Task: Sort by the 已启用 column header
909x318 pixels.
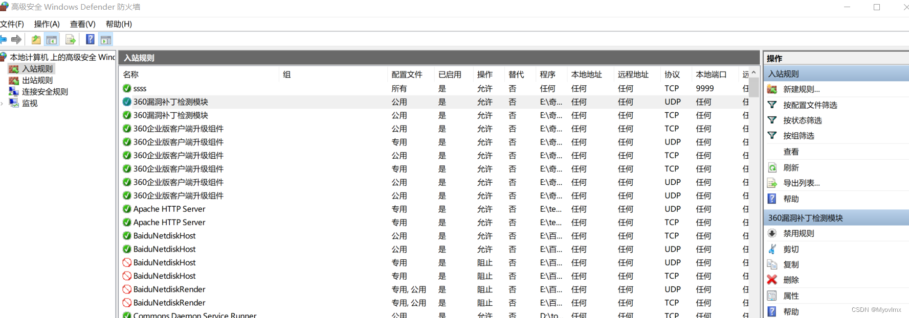Action: tap(454, 75)
